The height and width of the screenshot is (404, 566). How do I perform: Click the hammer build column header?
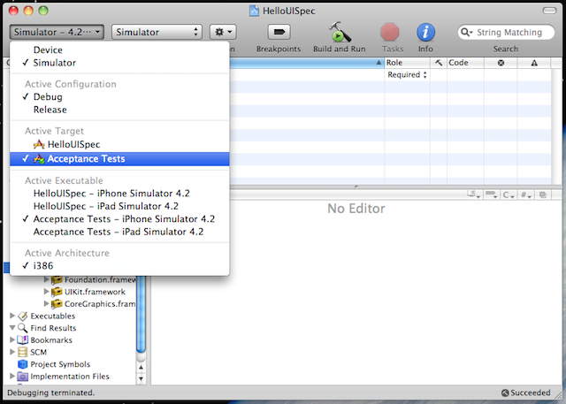439,63
